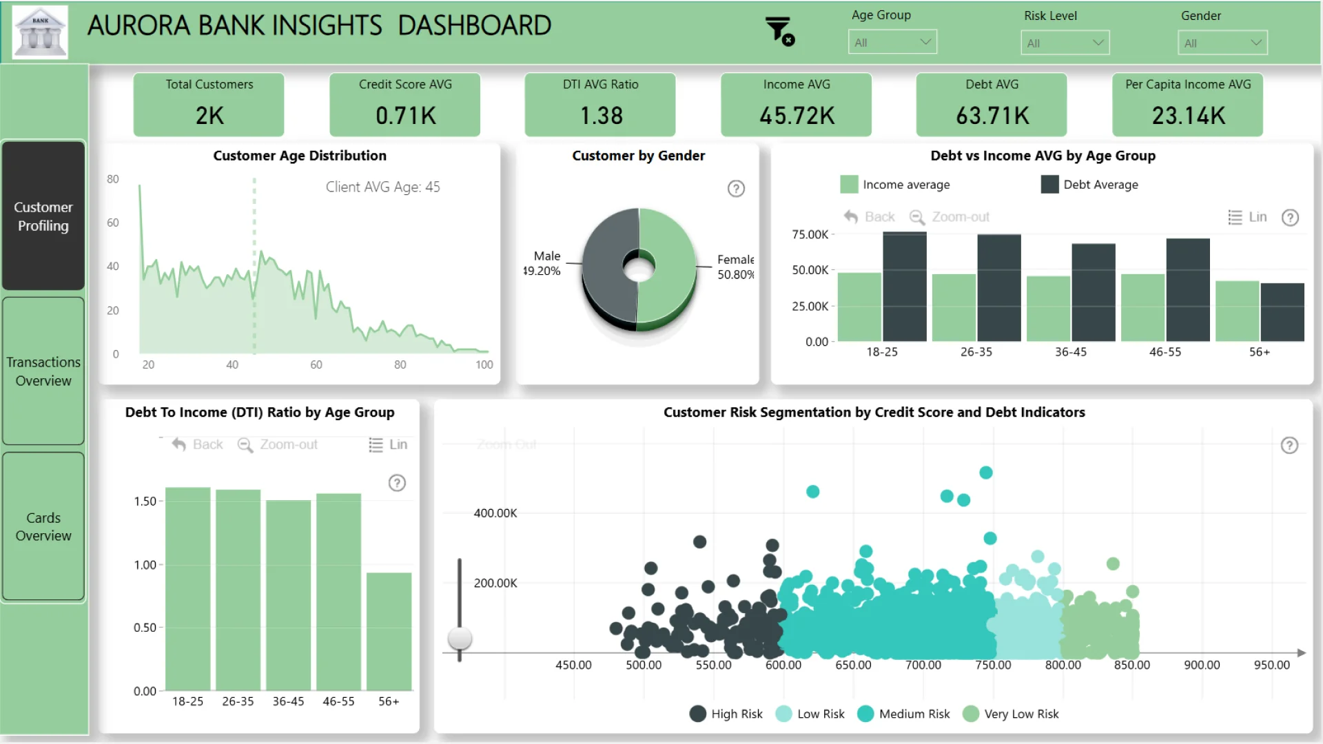Click the 26-35 label on DTI chart
Image resolution: width=1323 pixels, height=744 pixels.
click(x=238, y=701)
